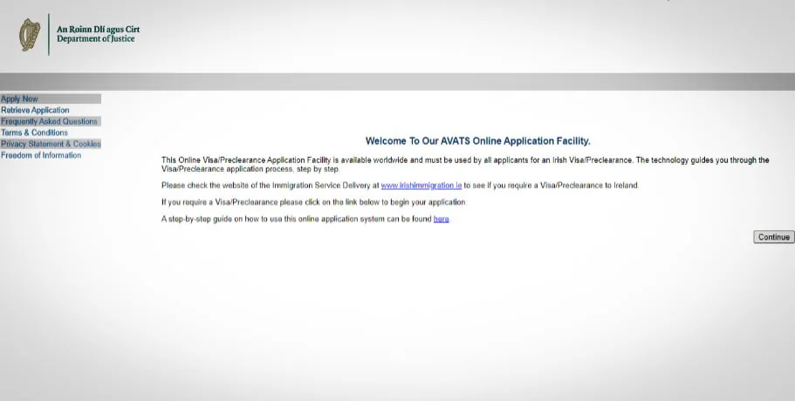Viewport: 795px width, 401px height.
Task: Click the gold harp emblem icon
Action: tap(30, 34)
